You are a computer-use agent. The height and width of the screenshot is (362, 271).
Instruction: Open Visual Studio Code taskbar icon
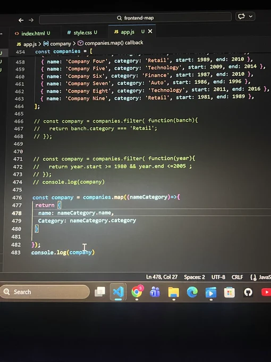(118, 292)
